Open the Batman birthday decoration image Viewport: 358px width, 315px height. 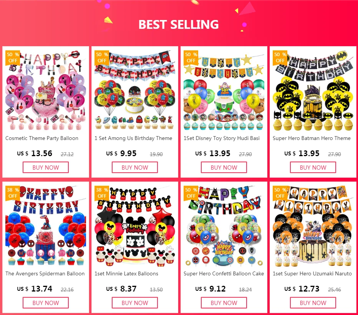(x=313, y=90)
